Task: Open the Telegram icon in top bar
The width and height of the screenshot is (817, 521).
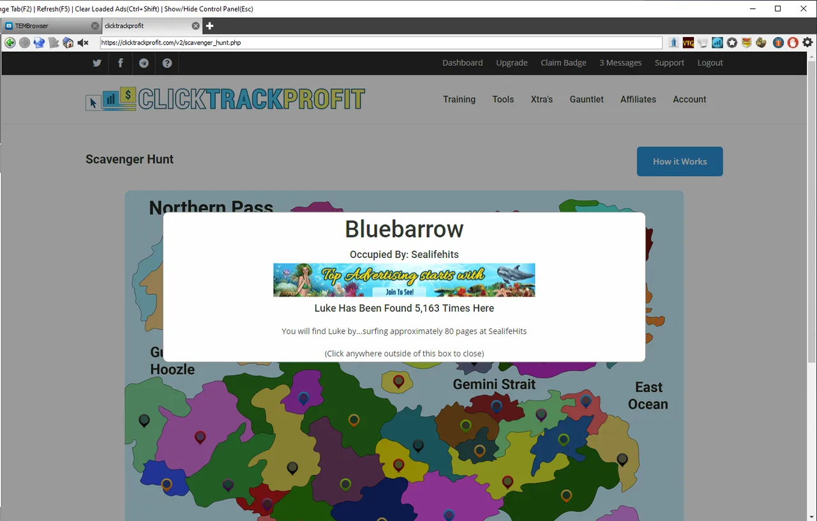Action: (x=144, y=63)
